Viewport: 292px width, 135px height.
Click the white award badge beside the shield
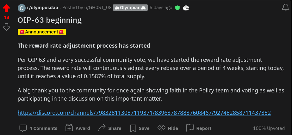tap(186, 8)
